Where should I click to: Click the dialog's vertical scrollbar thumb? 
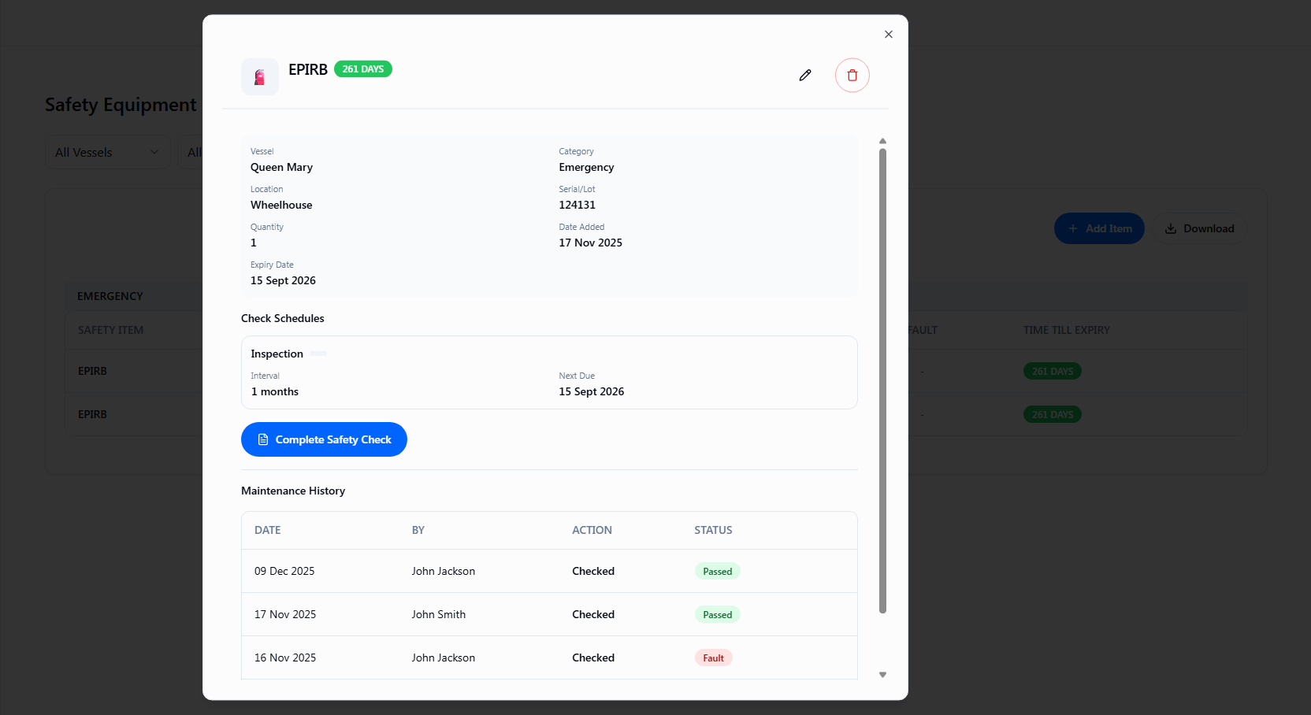(x=882, y=378)
